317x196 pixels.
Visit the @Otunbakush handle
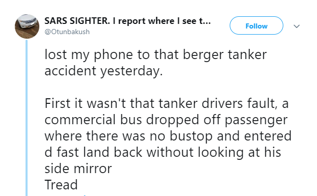67,32
